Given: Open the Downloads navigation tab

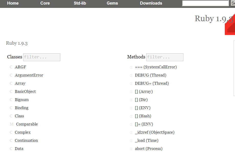Looking at the screenshot, I should pyautogui.click(x=151, y=3).
